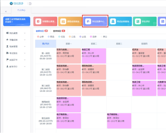Click the 选修 magenta legend dot
This screenshot has height=133, width=166.
[91, 36]
